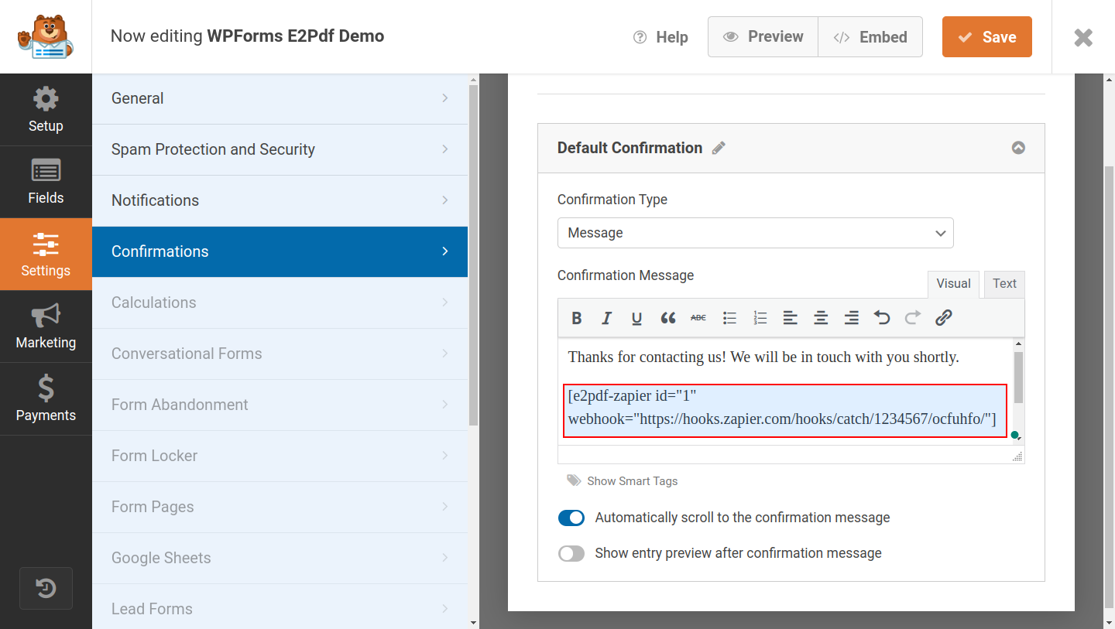Enable show entry preview after confirmation
Screen dimensions: 1115x629
click(571, 554)
